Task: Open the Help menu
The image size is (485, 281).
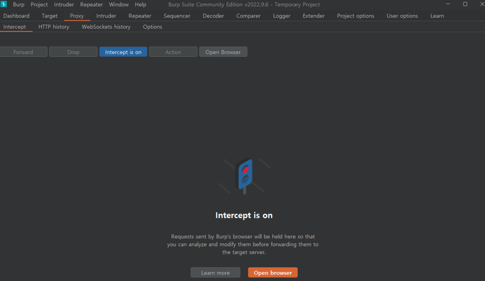Action: click(140, 4)
